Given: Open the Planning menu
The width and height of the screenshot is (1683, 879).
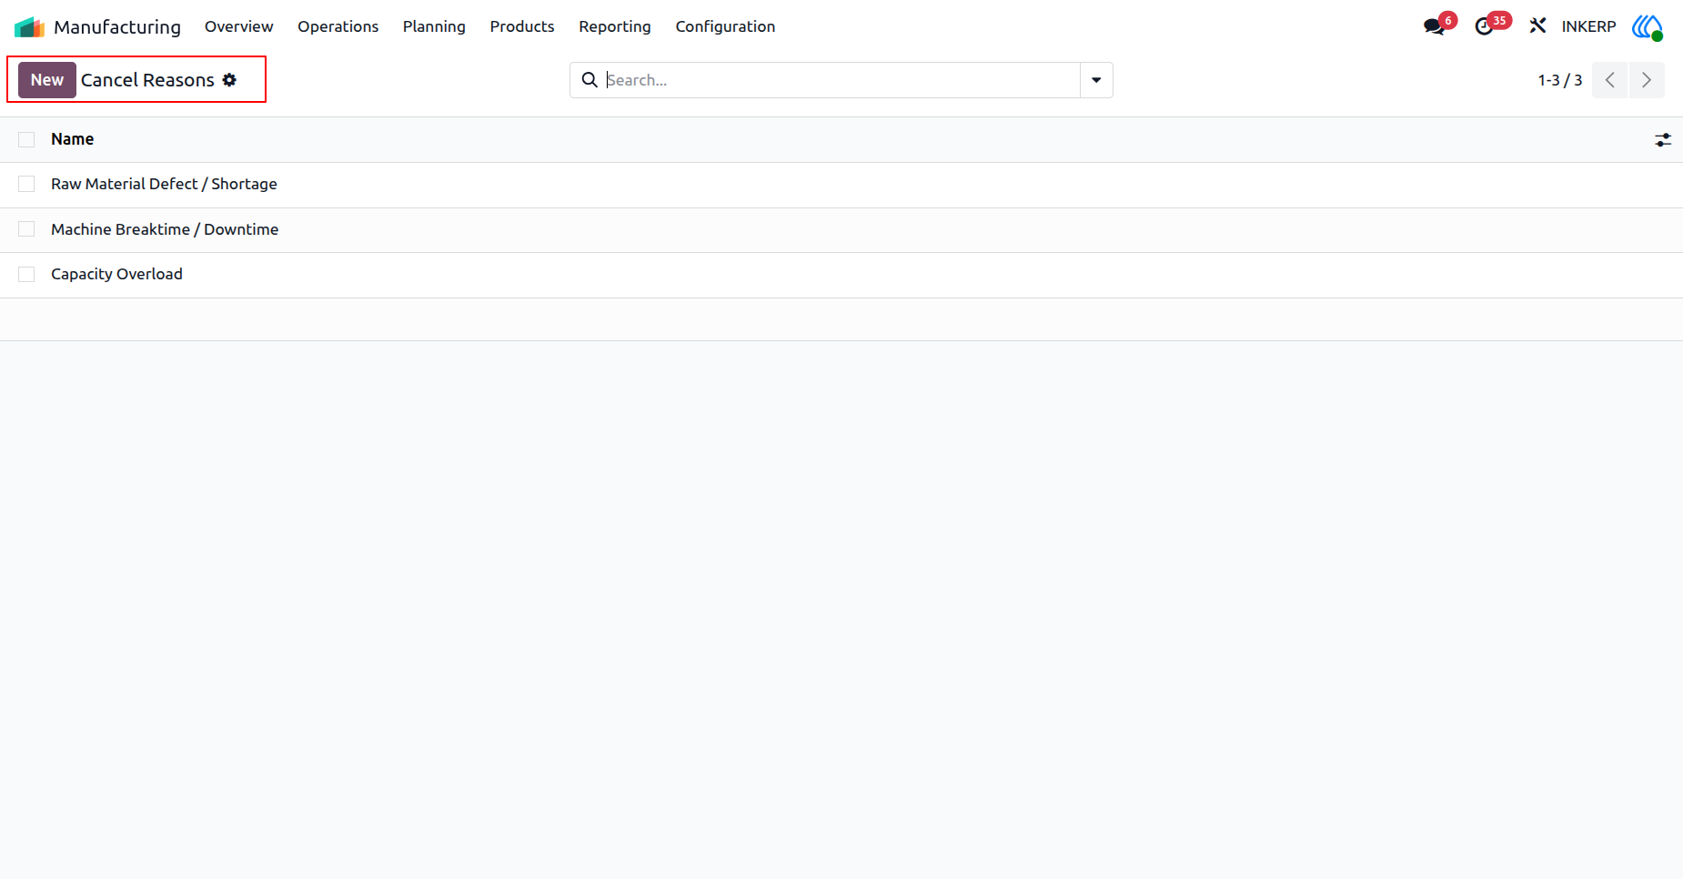Looking at the screenshot, I should click(x=434, y=26).
